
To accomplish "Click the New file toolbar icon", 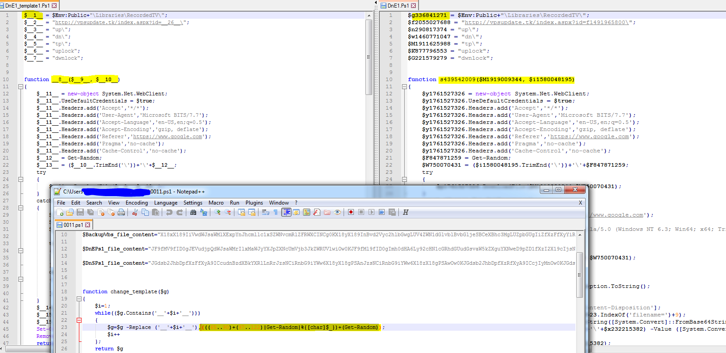I will 60,212.
